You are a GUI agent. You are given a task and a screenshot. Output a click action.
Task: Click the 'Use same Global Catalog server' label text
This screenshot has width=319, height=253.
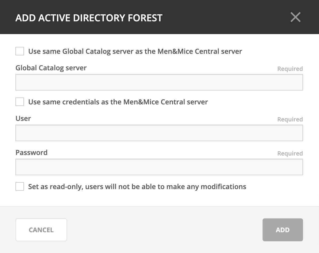point(135,51)
